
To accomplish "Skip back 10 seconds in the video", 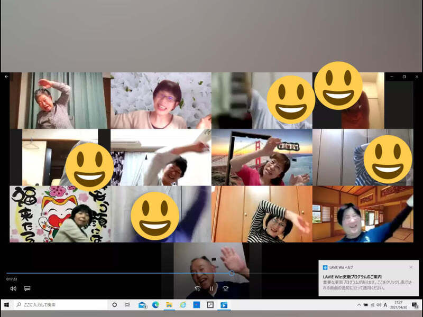I will (197, 288).
